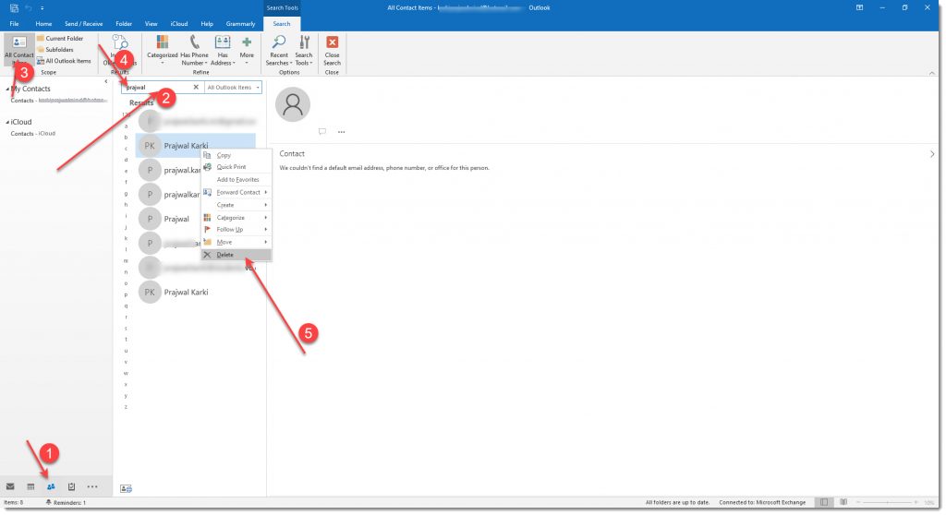The image size is (946, 515).
Task: Click the save quick access icon
Action: (x=14, y=7)
